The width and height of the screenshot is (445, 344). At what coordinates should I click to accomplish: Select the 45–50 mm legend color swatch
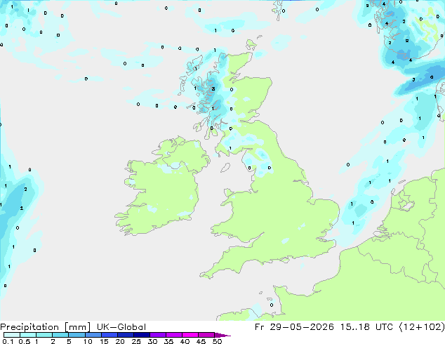point(206,335)
